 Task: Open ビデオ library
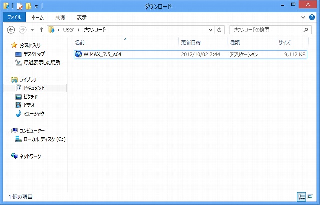(29, 105)
